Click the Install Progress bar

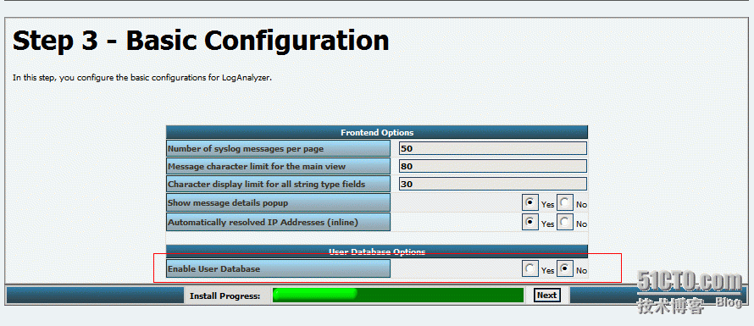[x=398, y=296]
